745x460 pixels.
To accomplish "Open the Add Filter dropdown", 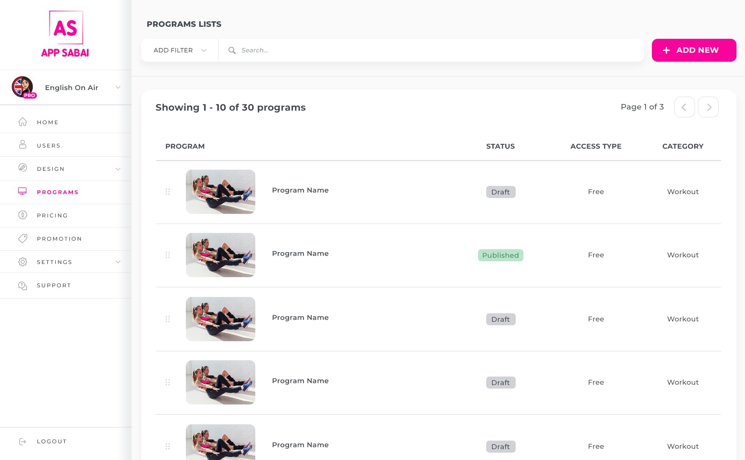I will coord(180,50).
